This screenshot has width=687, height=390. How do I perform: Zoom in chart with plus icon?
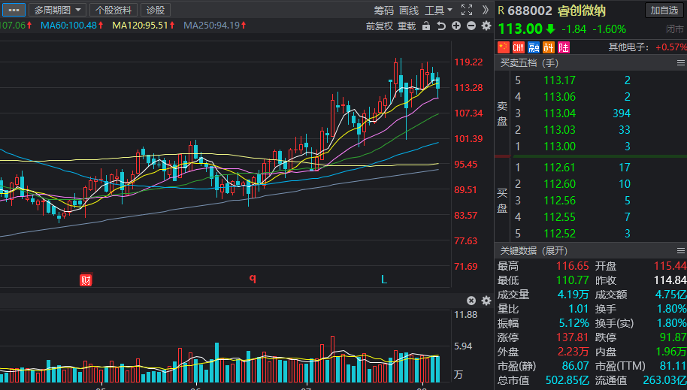pos(456,26)
